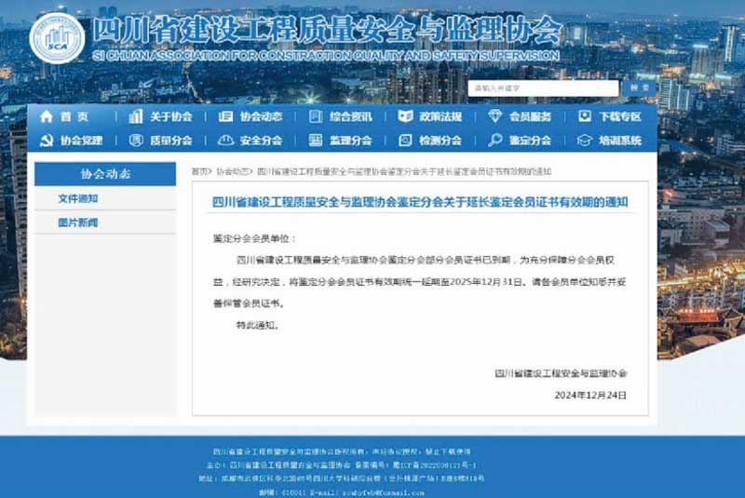The height and width of the screenshot is (498, 745).
Task: Click the diamond icon for 会员服务
Action: coord(495,117)
